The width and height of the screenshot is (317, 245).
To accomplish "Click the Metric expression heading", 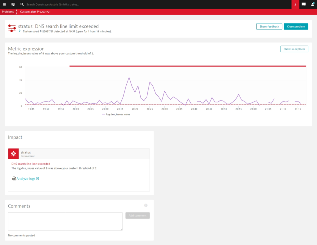I will 26,49.
